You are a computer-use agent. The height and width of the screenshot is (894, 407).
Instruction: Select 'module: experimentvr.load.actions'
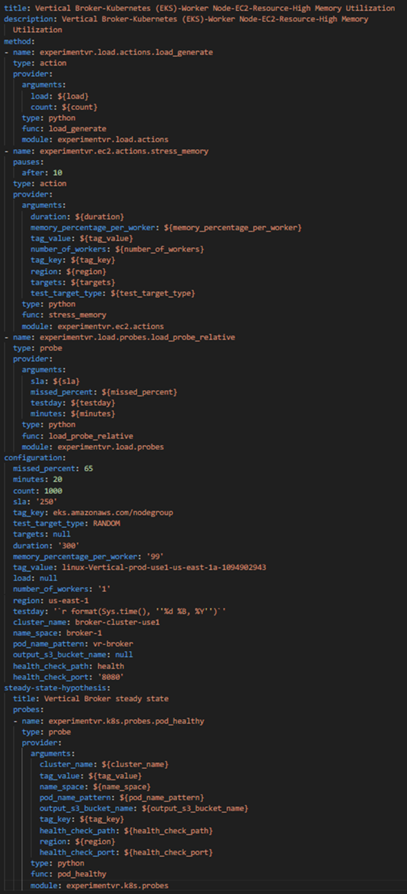tap(95, 140)
